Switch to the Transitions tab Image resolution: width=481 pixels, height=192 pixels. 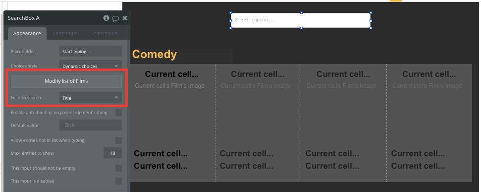pos(105,33)
